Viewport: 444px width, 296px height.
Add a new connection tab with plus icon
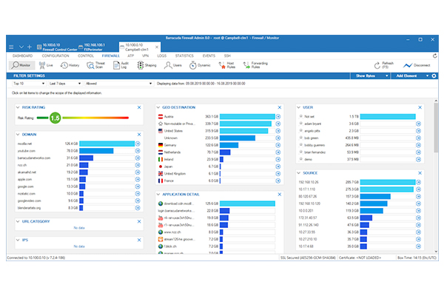(30, 47)
